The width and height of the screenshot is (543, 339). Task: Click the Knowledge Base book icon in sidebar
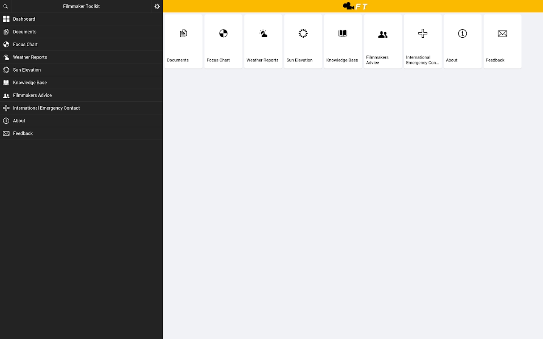pyautogui.click(x=6, y=83)
